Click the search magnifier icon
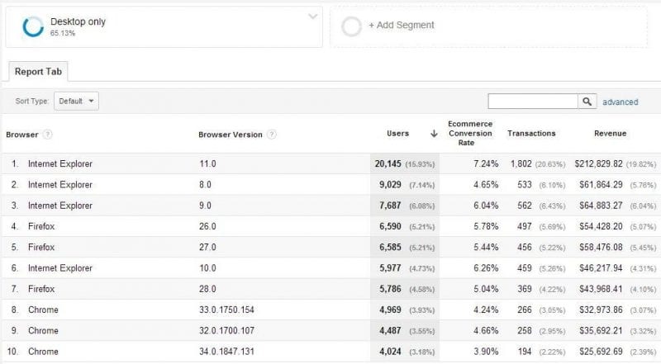The height and width of the screenshot is (364, 661). (x=587, y=102)
